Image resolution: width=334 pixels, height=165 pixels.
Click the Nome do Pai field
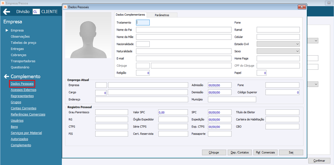coord(184,30)
